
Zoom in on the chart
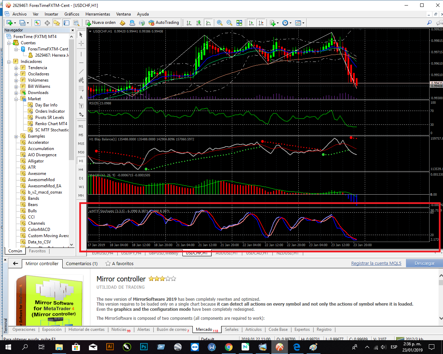pyautogui.click(x=219, y=23)
